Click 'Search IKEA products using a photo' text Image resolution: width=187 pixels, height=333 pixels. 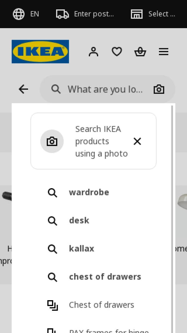101,141
